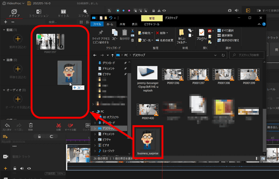Click the plus icon to import 画像
Image resolution: width=279 pixels, height=179 pixels.
(18, 69)
